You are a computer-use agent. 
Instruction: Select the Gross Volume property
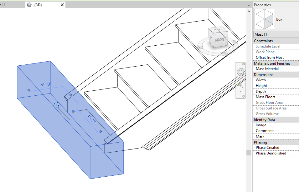coord(276,114)
